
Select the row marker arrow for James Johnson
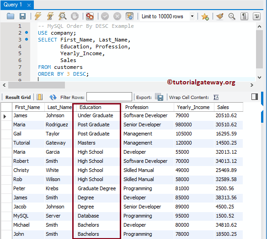click(x=5, y=116)
